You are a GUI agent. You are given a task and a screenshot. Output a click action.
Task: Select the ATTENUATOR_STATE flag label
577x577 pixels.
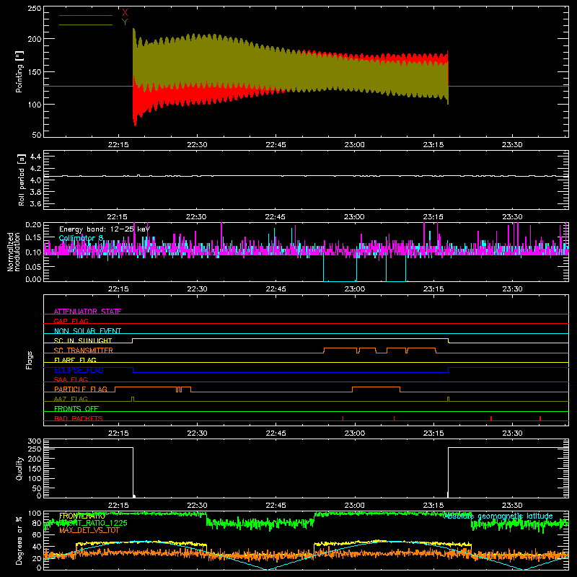click(87, 312)
